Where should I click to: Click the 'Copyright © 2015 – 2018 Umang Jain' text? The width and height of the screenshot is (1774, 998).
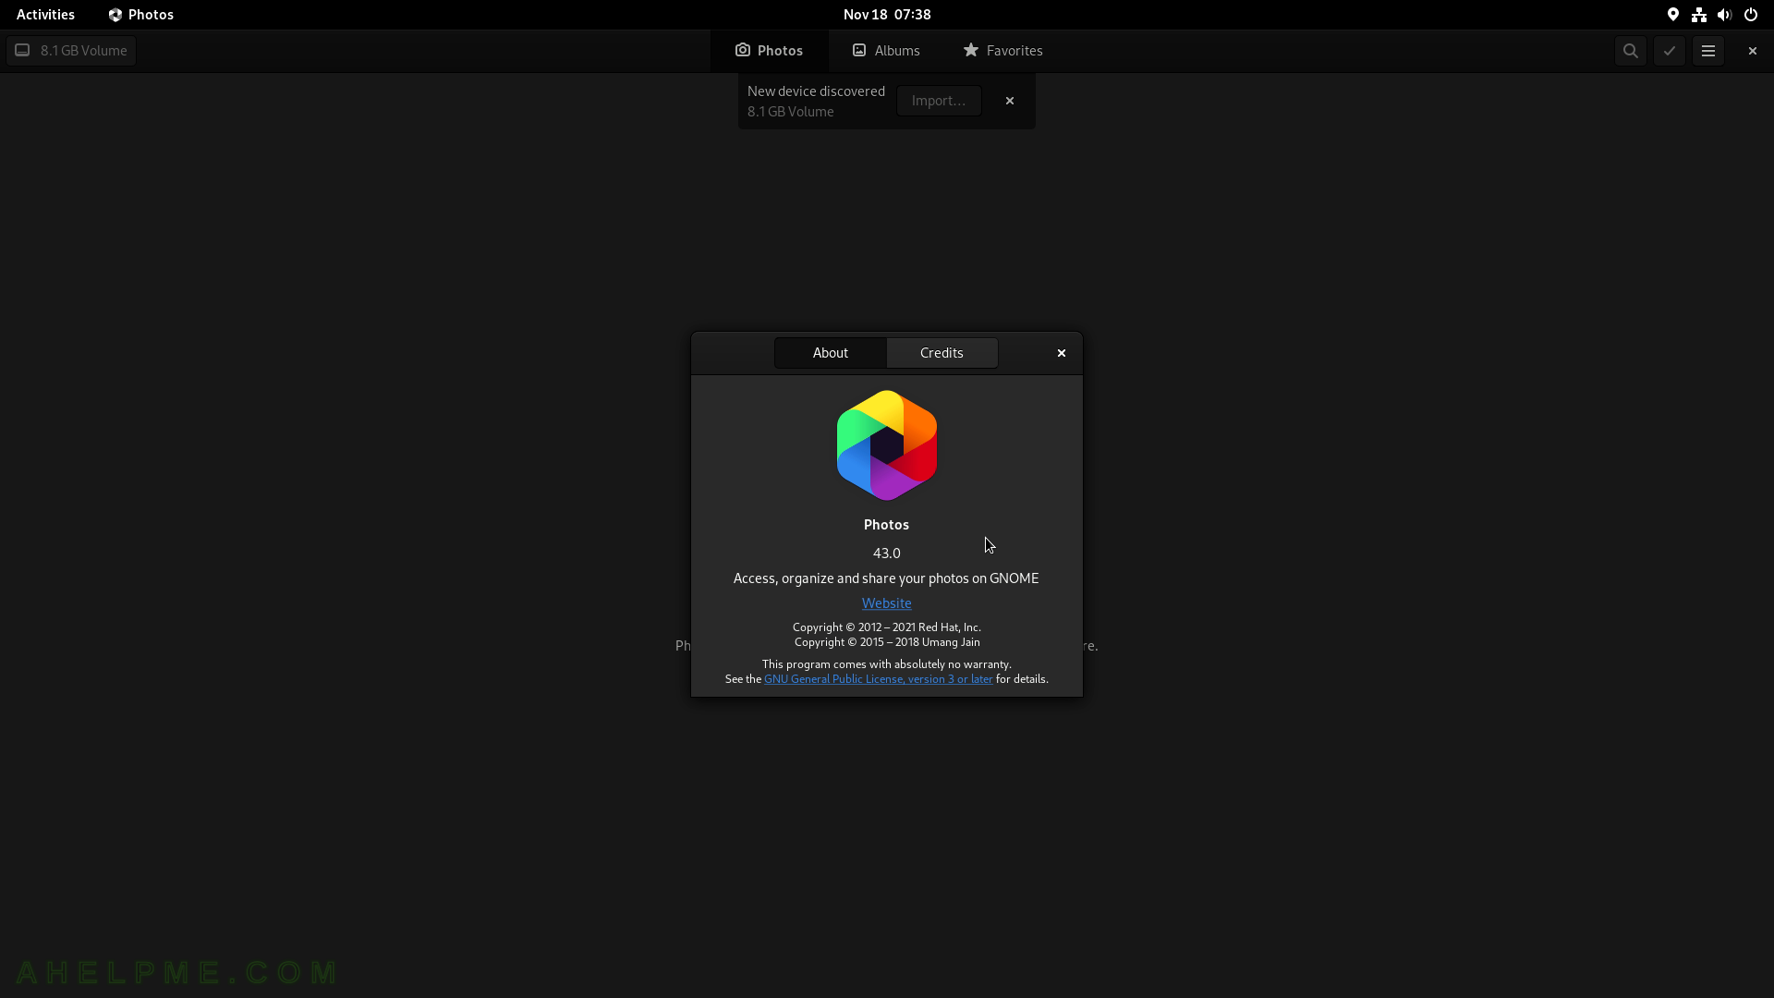tap(887, 642)
